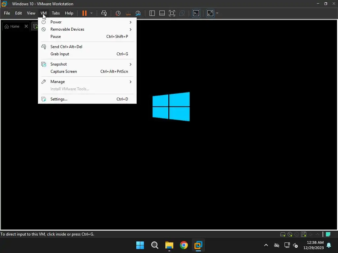
Task: Click the floppy drive status icon
Action: click(304, 234)
